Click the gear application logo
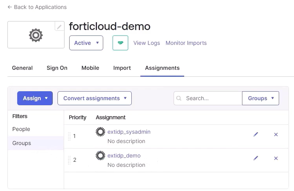Image resolution: width=294 pixels, height=191 pixels. coord(36,35)
